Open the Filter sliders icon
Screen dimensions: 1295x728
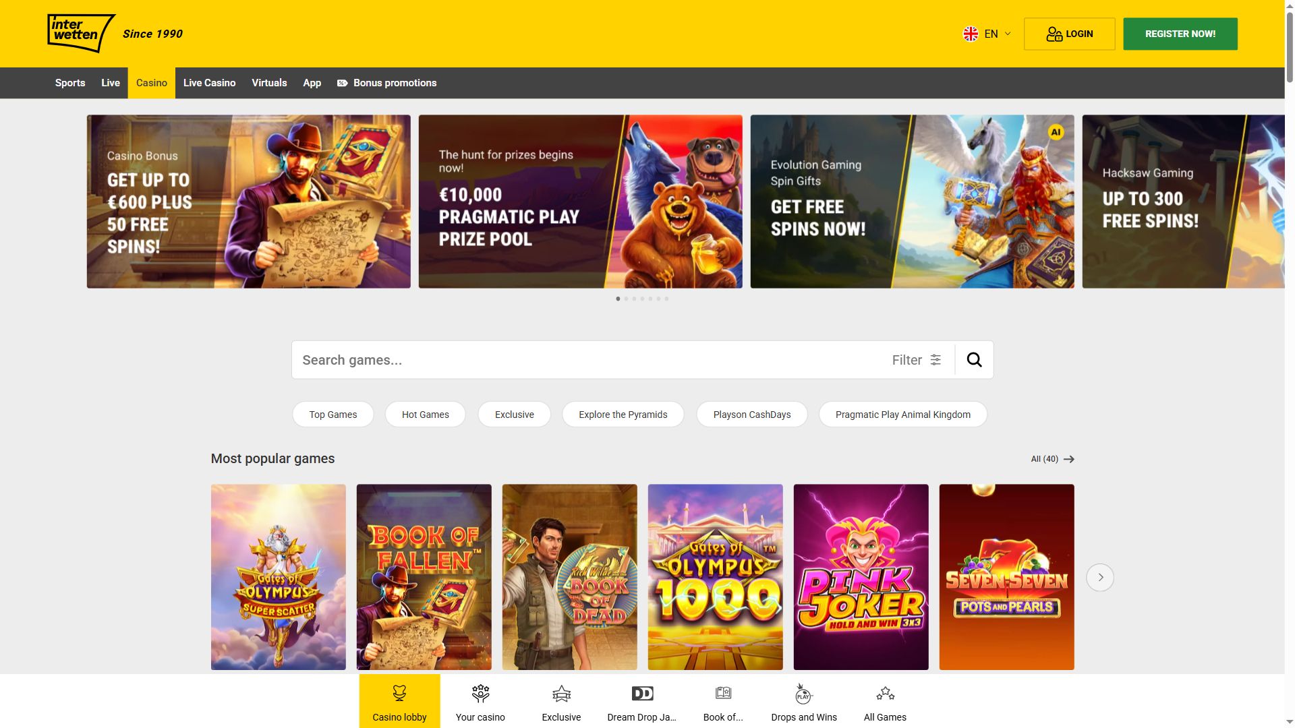pyautogui.click(x=936, y=360)
